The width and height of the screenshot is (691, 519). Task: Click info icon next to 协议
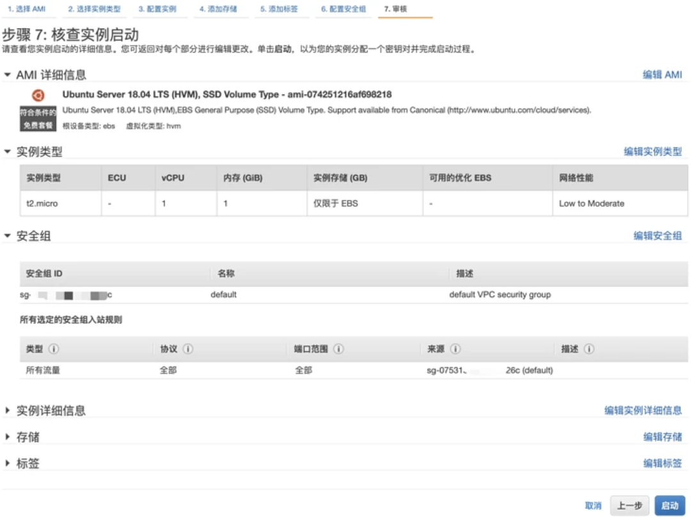pyautogui.click(x=187, y=348)
